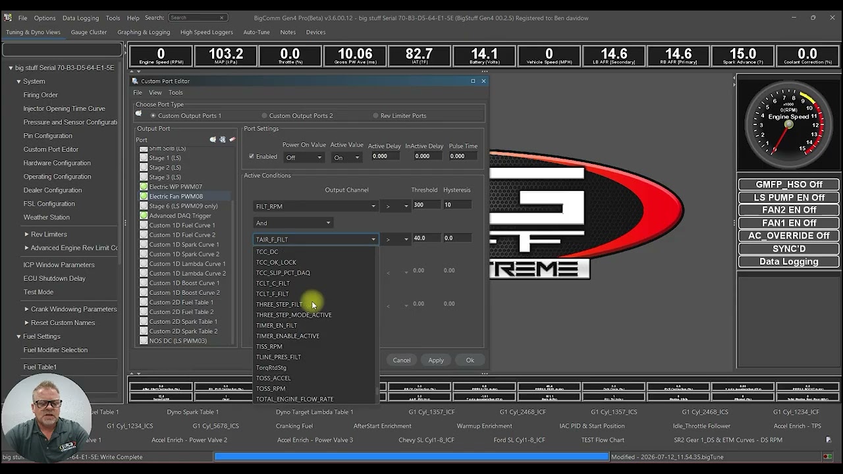Click the Custom Port Editor title icon

[136, 81]
